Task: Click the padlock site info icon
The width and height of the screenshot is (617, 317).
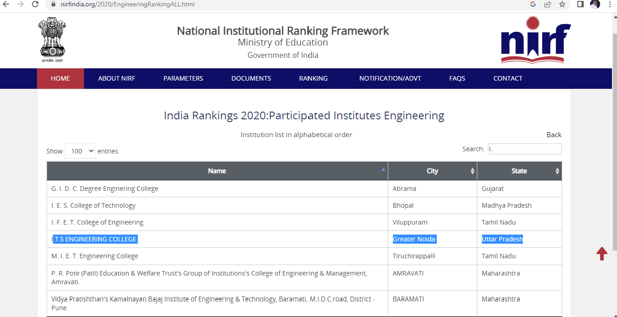Action: [x=54, y=4]
